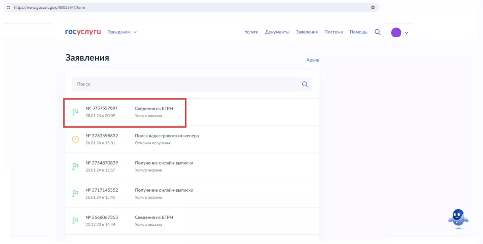
Task: Go to the Заявления menu item
Action: click(307, 32)
